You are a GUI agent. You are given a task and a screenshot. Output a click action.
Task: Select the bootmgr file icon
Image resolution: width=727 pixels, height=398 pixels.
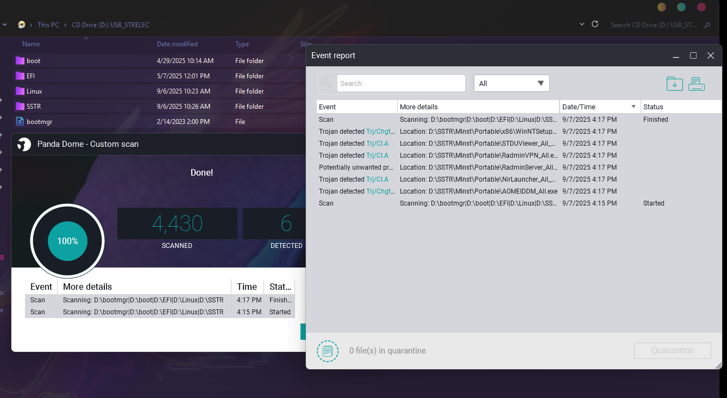tap(20, 122)
